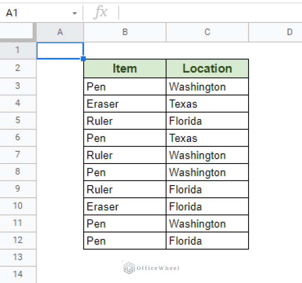Open the Name box dropdown arrow
Image resolution: width=302 pixels, height=283 pixels.
pos(75,13)
